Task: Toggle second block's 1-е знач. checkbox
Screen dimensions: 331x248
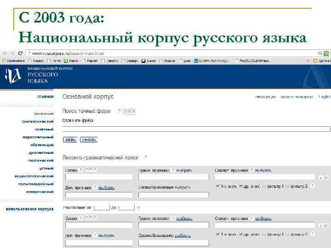Action: click(x=217, y=234)
